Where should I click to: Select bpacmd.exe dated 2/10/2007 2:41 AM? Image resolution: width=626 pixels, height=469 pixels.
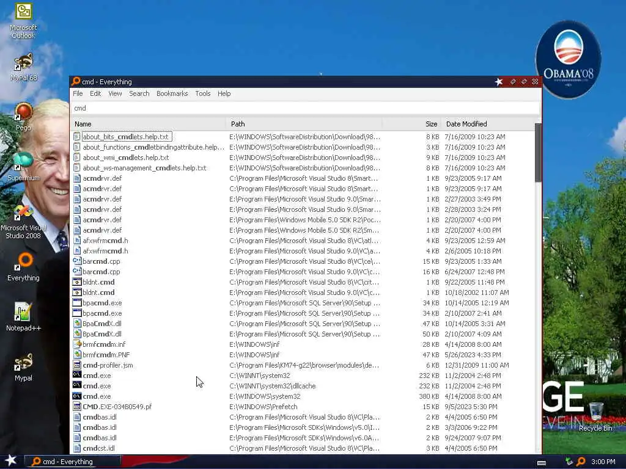[102, 313]
